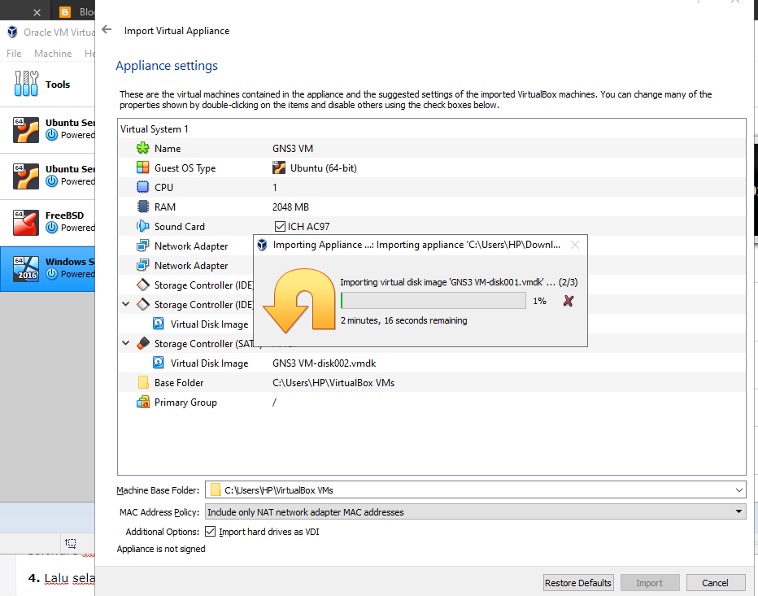The image size is (758, 596).
Task: Click the RAM memory icon
Action: (x=142, y=207)
